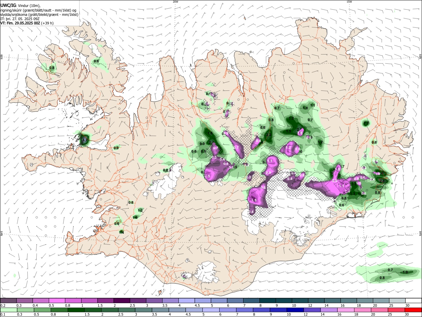422x317 pixels.
Task: Pick the pale lavender 4 swatch in snow scale
Action: click(186, 301)
